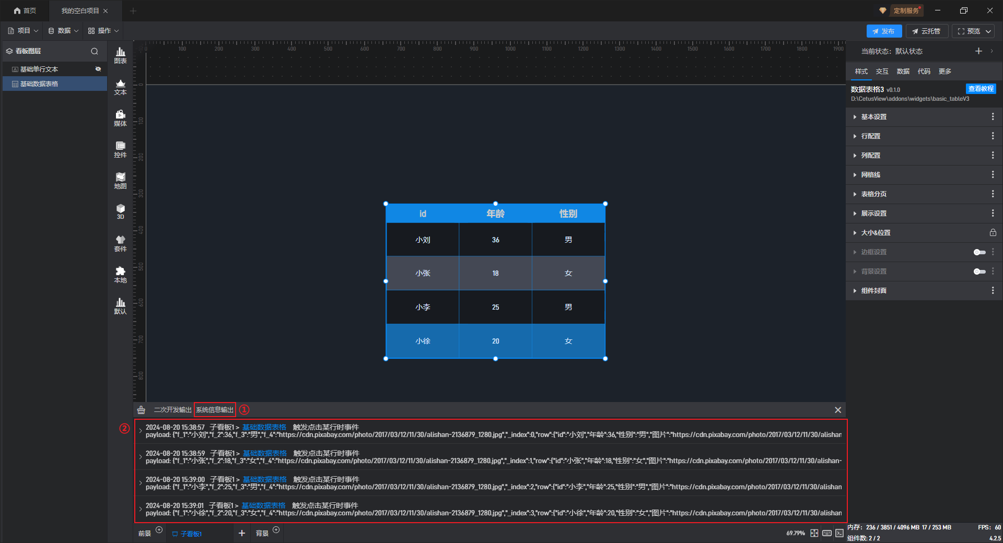Switch to 二次开发输出 output tab

coord(172,410)
